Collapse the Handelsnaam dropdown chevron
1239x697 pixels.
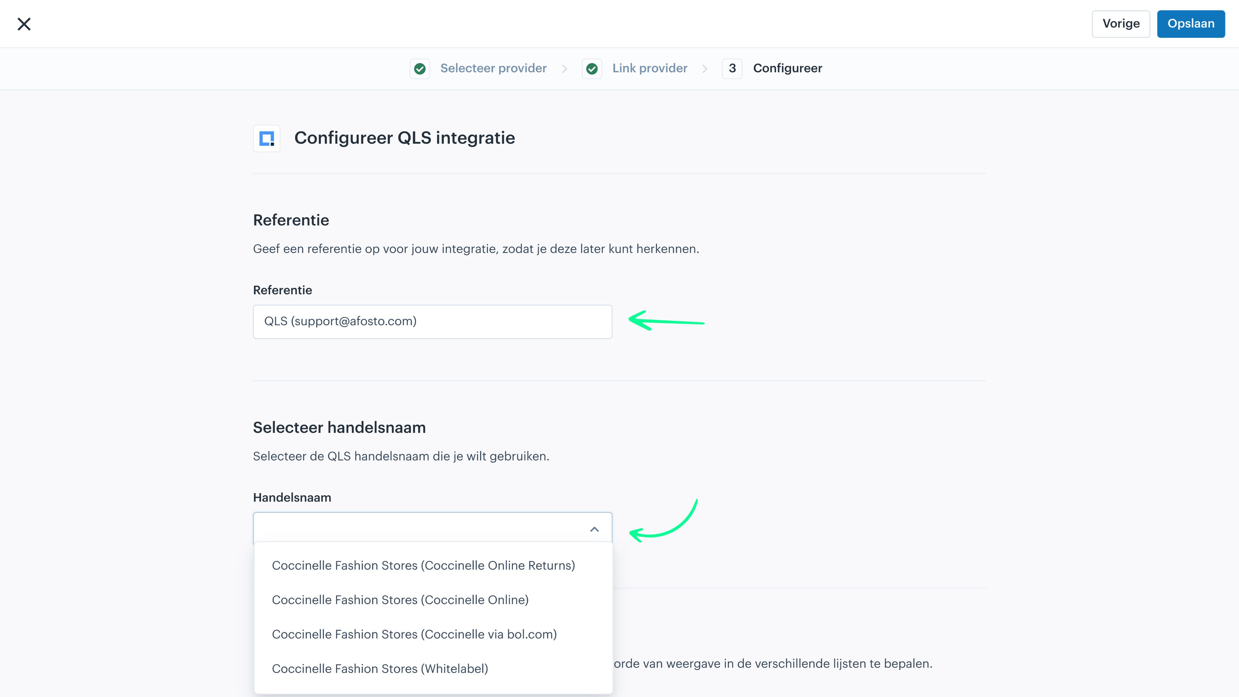(x=594, y=529)
